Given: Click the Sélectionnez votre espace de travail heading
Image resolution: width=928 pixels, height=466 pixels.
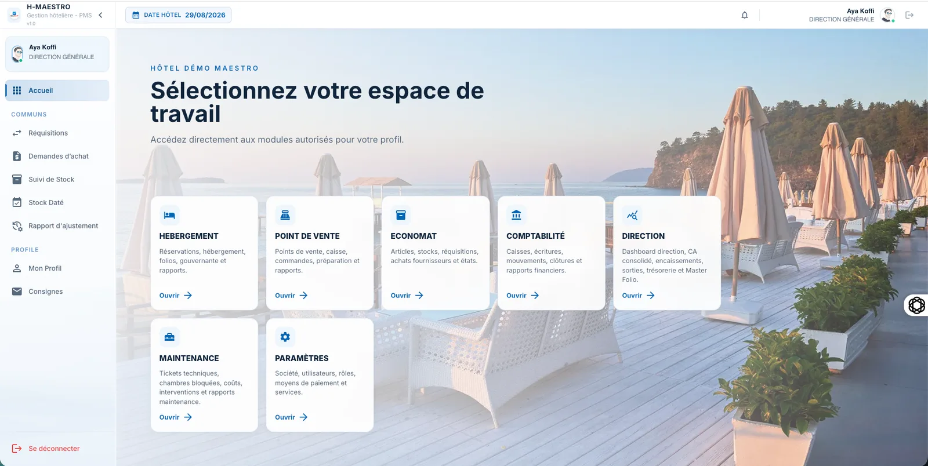Looking at the screenshot, I should (x=317, y=102).
